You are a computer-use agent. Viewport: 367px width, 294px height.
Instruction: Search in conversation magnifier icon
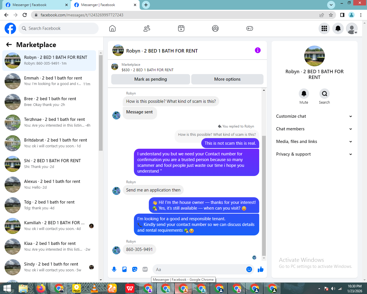tap(324, 94)
